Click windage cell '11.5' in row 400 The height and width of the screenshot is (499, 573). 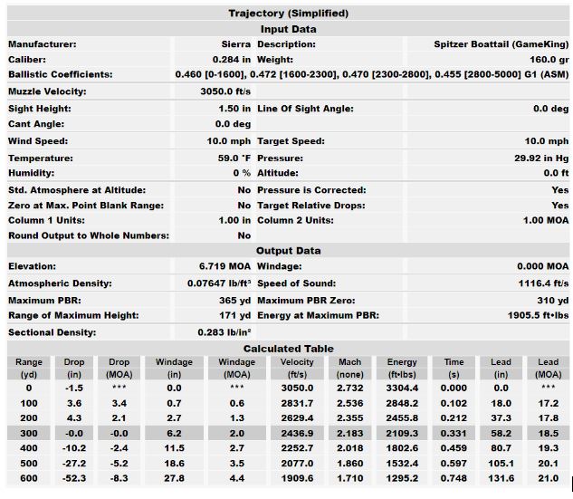tap(174, 448)
